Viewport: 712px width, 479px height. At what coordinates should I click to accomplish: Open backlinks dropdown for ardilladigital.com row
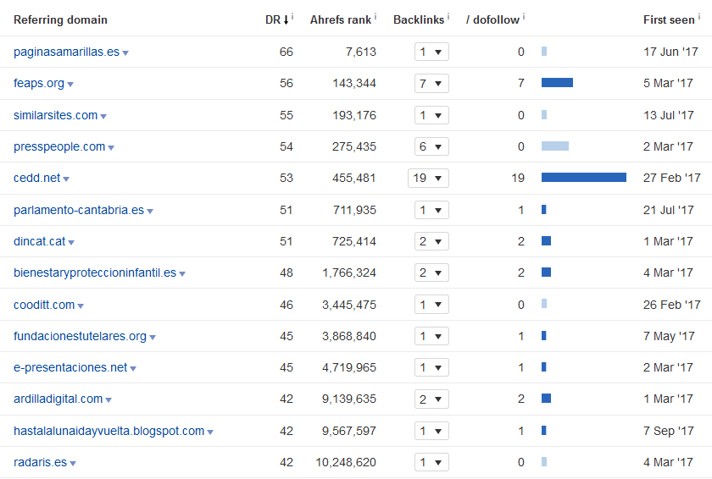click(x=431, y=399)
